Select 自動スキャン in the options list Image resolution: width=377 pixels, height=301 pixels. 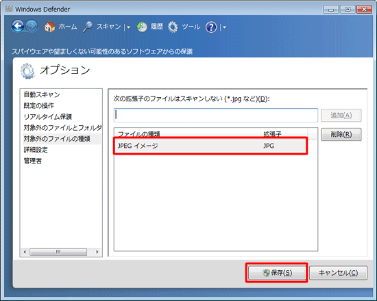(x=42, y=94)
